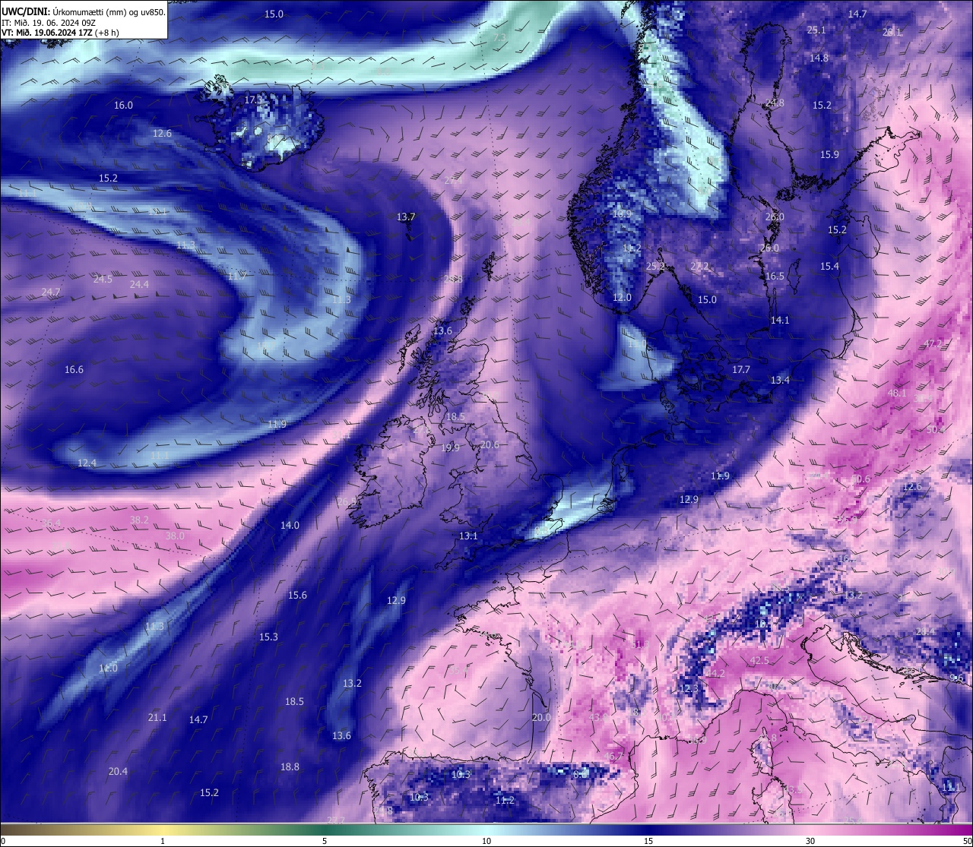Click the IT initial time 09Z line
Screen dimensions: 973x847
coord(49,23)
